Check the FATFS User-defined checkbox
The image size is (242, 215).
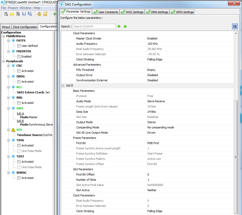(x=19, y=46)
